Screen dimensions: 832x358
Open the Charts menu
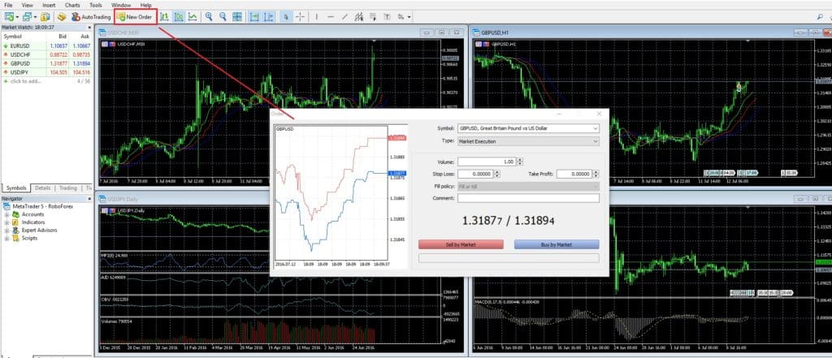pyautogui.click(x=72, y=5)
